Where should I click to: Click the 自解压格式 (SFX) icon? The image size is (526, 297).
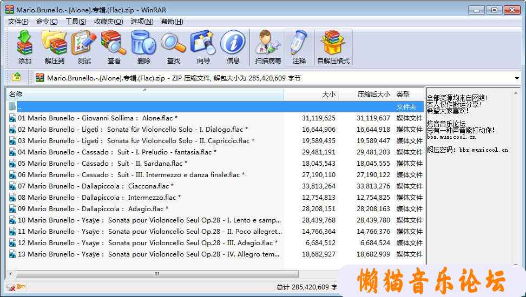(x=333, y=43)
